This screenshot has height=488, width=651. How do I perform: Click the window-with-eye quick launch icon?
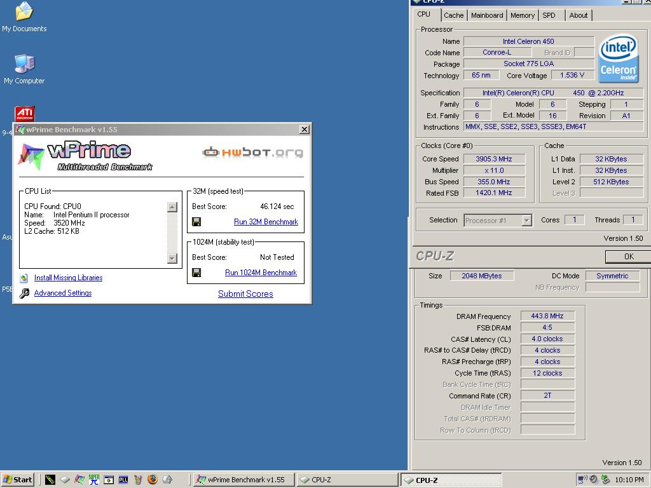tap(109, 480)
